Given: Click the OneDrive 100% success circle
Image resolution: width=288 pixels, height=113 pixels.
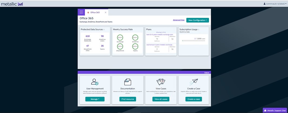Looking at the screenshot, I should click(135, 37).
